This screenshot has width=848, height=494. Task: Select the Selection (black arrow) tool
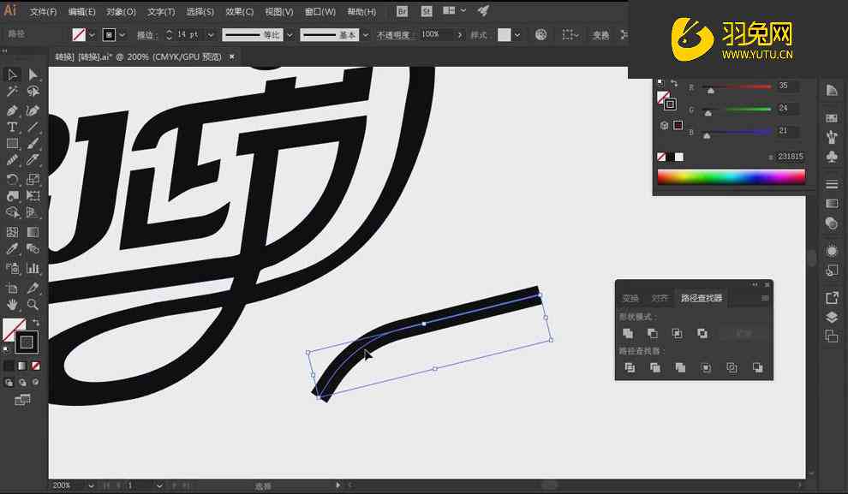pyautogui.click(x=12, y=74)
